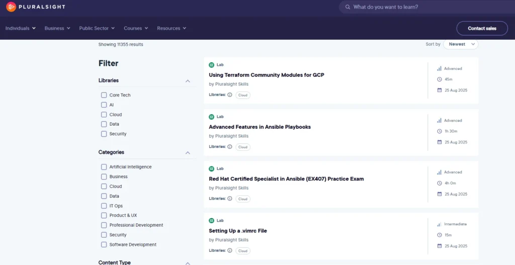515x265 pixels.
Task: Click Lab icon on Setting Up .vimrc card
Action: pos(212,221)
